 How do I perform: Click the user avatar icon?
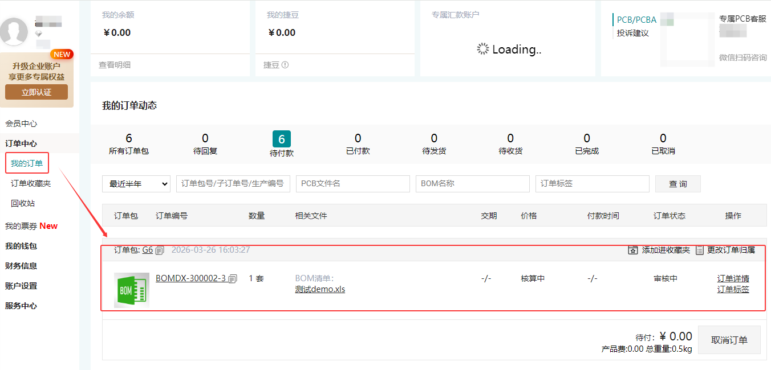(x=14, y=31)
